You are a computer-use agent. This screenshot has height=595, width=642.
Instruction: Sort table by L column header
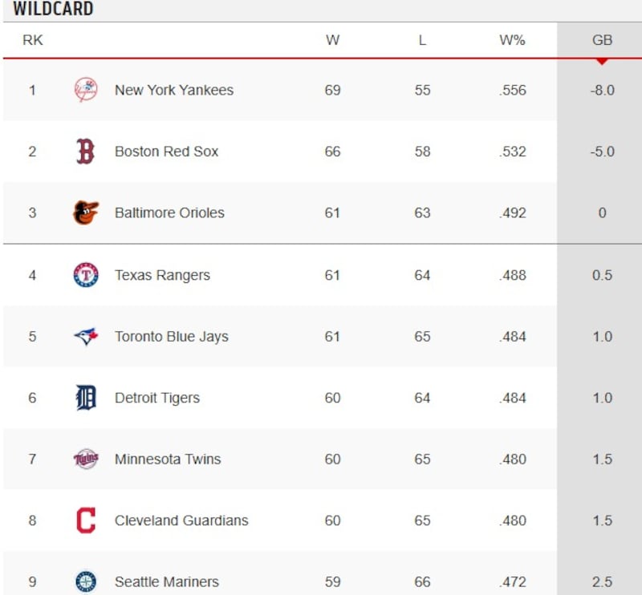422,40
